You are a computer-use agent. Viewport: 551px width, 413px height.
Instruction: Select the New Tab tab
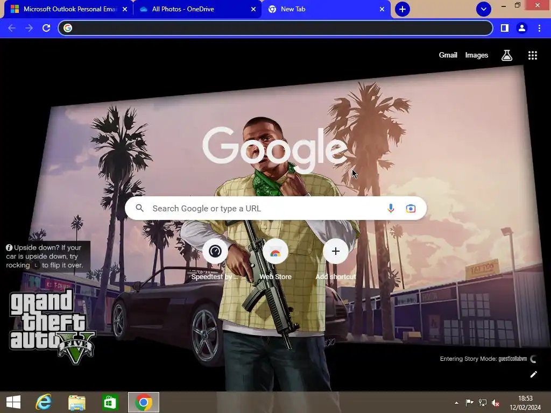(326, 9)
